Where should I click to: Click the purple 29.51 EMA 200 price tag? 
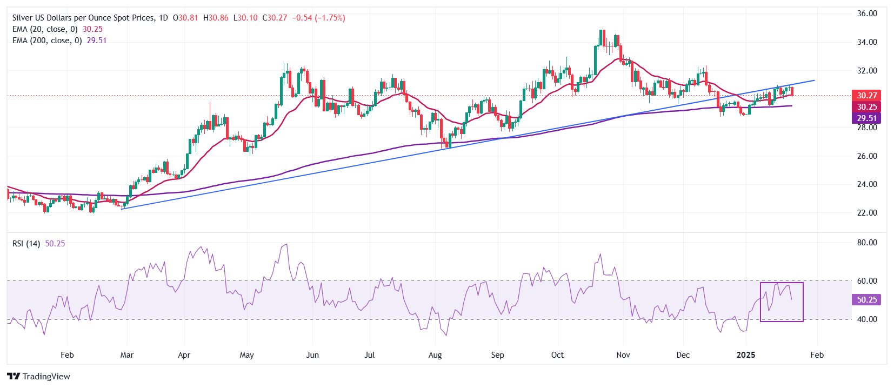pyautogui.click(x=866, y=118)
